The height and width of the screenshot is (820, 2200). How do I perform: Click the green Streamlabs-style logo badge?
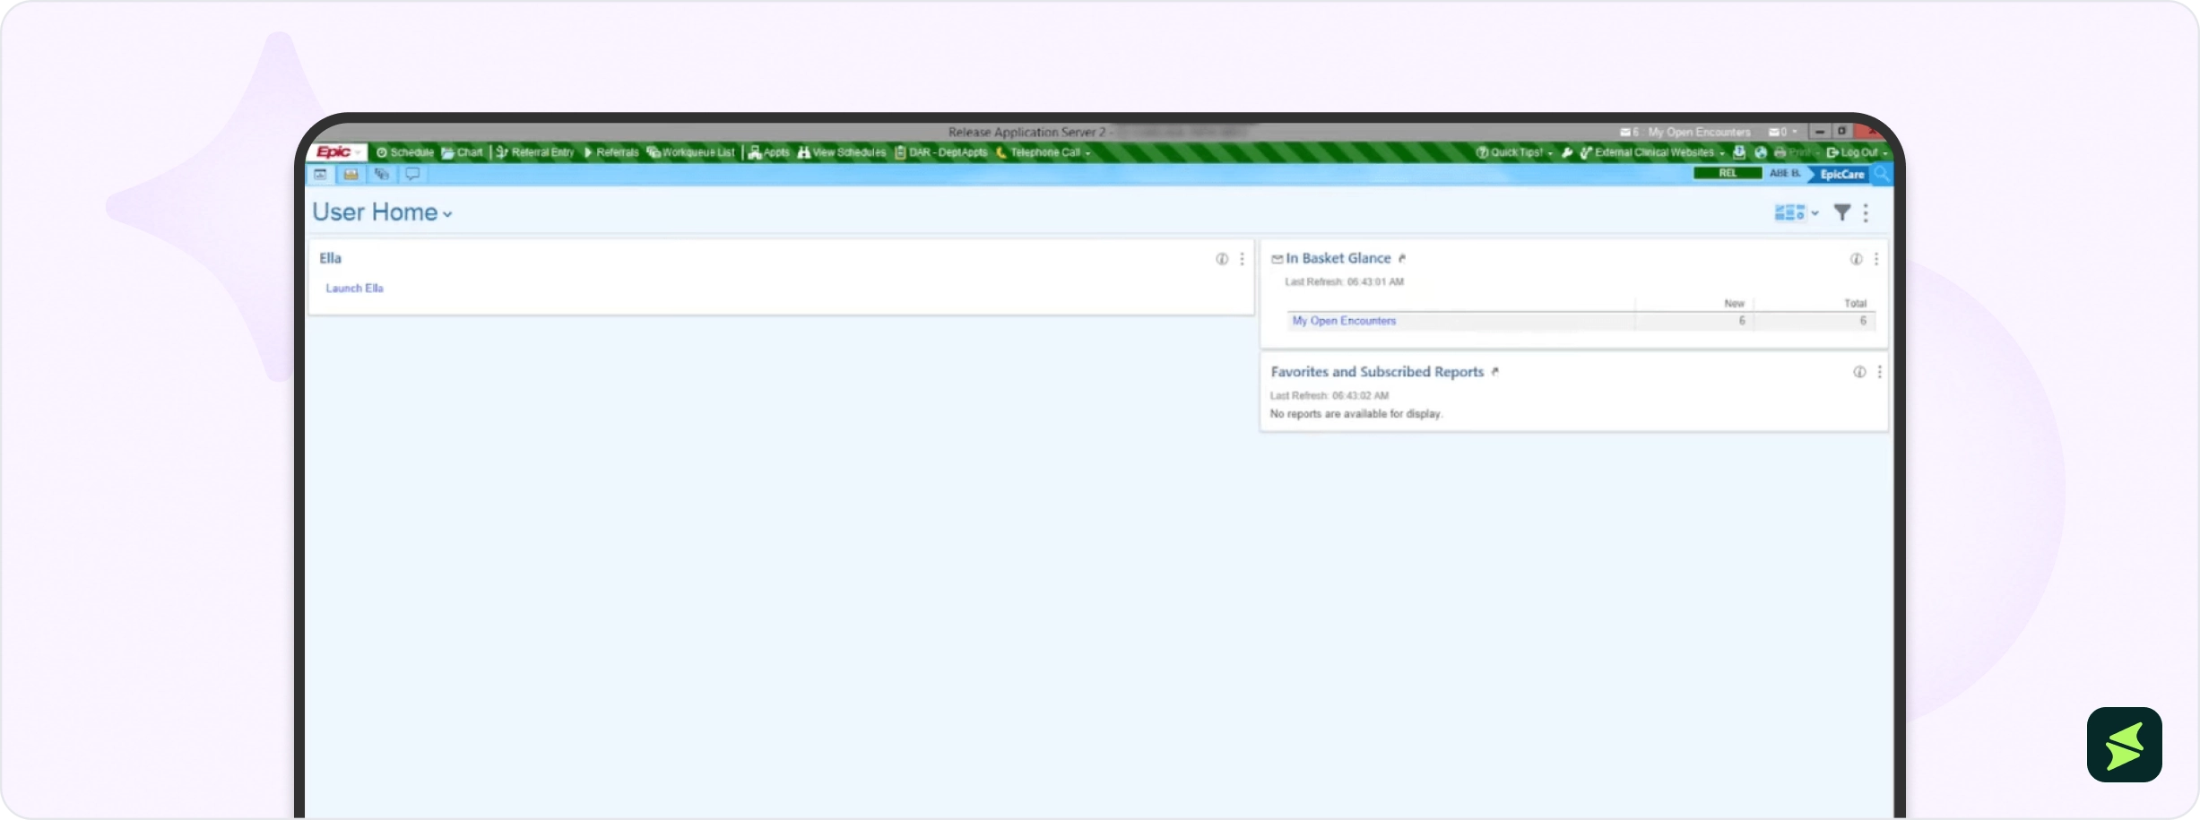click(2124, 745)
